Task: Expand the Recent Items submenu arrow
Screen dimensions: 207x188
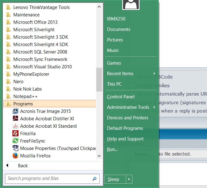Action: (x=154, y=74)
